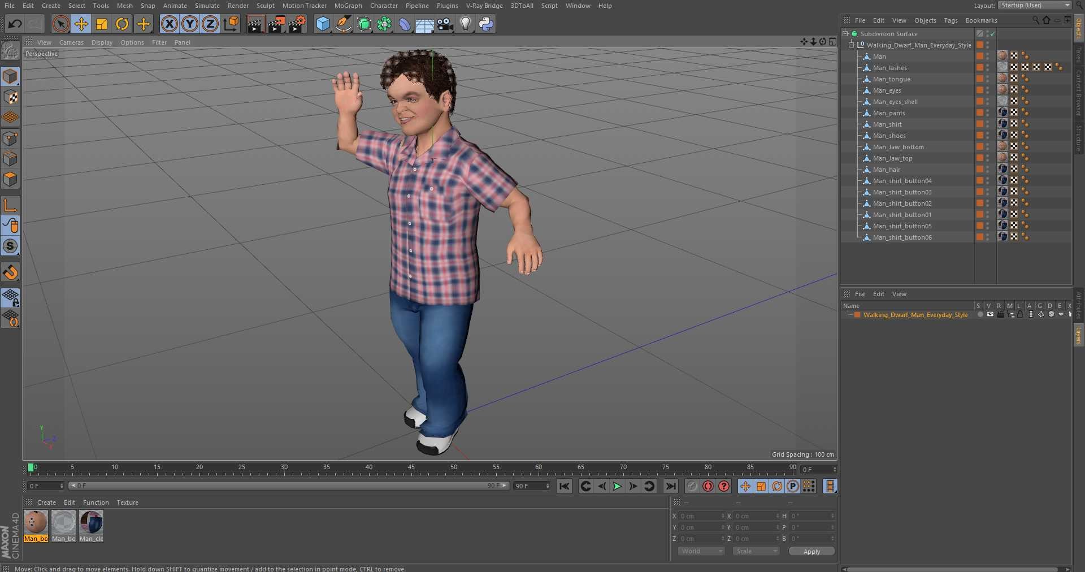The image size is (1085, 572).
Task: Open the Tags menu in Object Manager
Action: click(x=951, y=20)
